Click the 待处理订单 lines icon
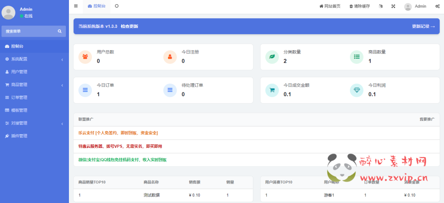This screenshot has height=203, width=444. pos(170,90)
